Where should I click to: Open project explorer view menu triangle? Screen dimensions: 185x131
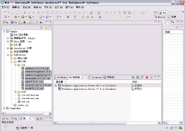pos(50,27)
